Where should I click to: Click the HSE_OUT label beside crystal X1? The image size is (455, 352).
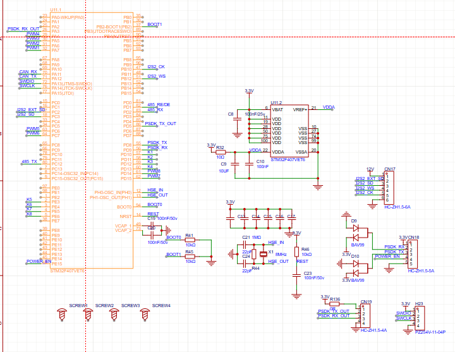[278, 262]
